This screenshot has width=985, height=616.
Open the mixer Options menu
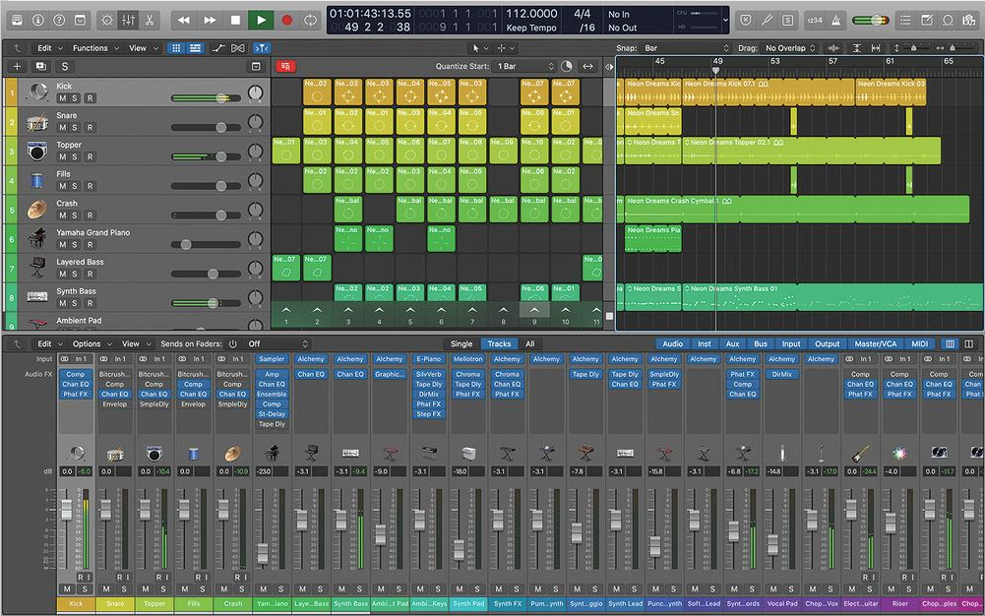point(92,343)
